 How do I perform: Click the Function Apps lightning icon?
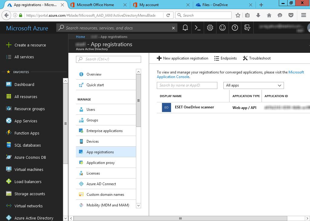(x=9, y=133)
